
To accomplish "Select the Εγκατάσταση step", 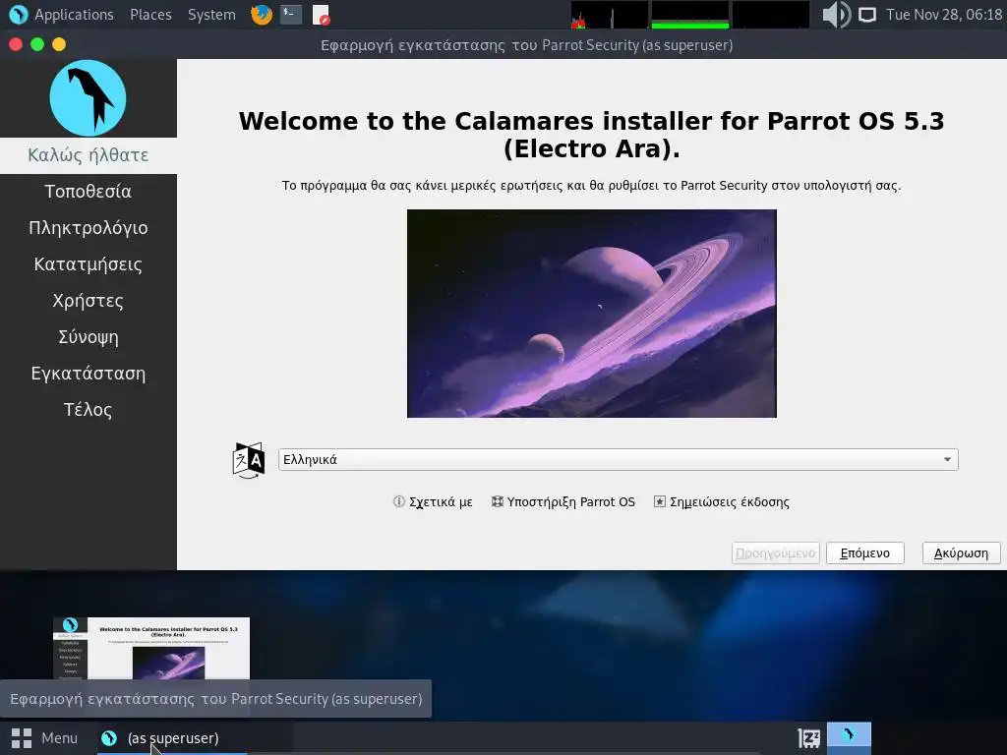I will pyautogui.click(x=88, y=374).
